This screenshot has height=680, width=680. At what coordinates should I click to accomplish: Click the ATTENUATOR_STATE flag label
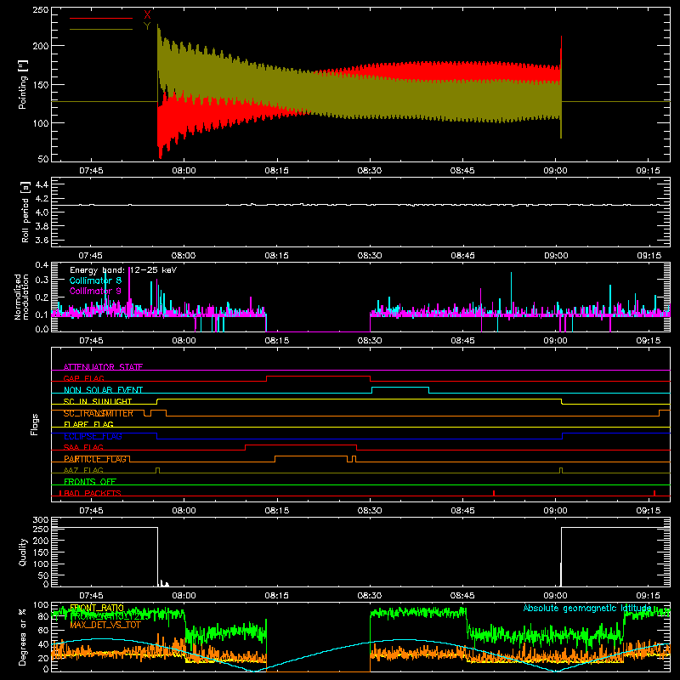coord(103,367)
